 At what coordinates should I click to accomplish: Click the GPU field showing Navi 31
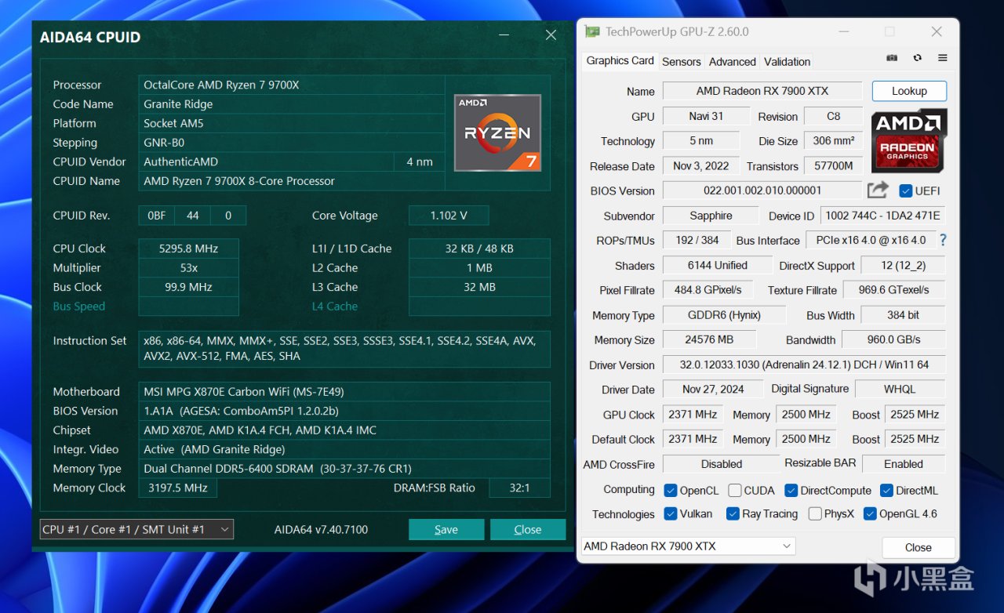(706, 116)
